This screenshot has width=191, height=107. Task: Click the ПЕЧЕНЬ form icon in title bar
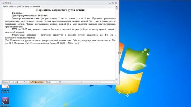pos(3,3)
